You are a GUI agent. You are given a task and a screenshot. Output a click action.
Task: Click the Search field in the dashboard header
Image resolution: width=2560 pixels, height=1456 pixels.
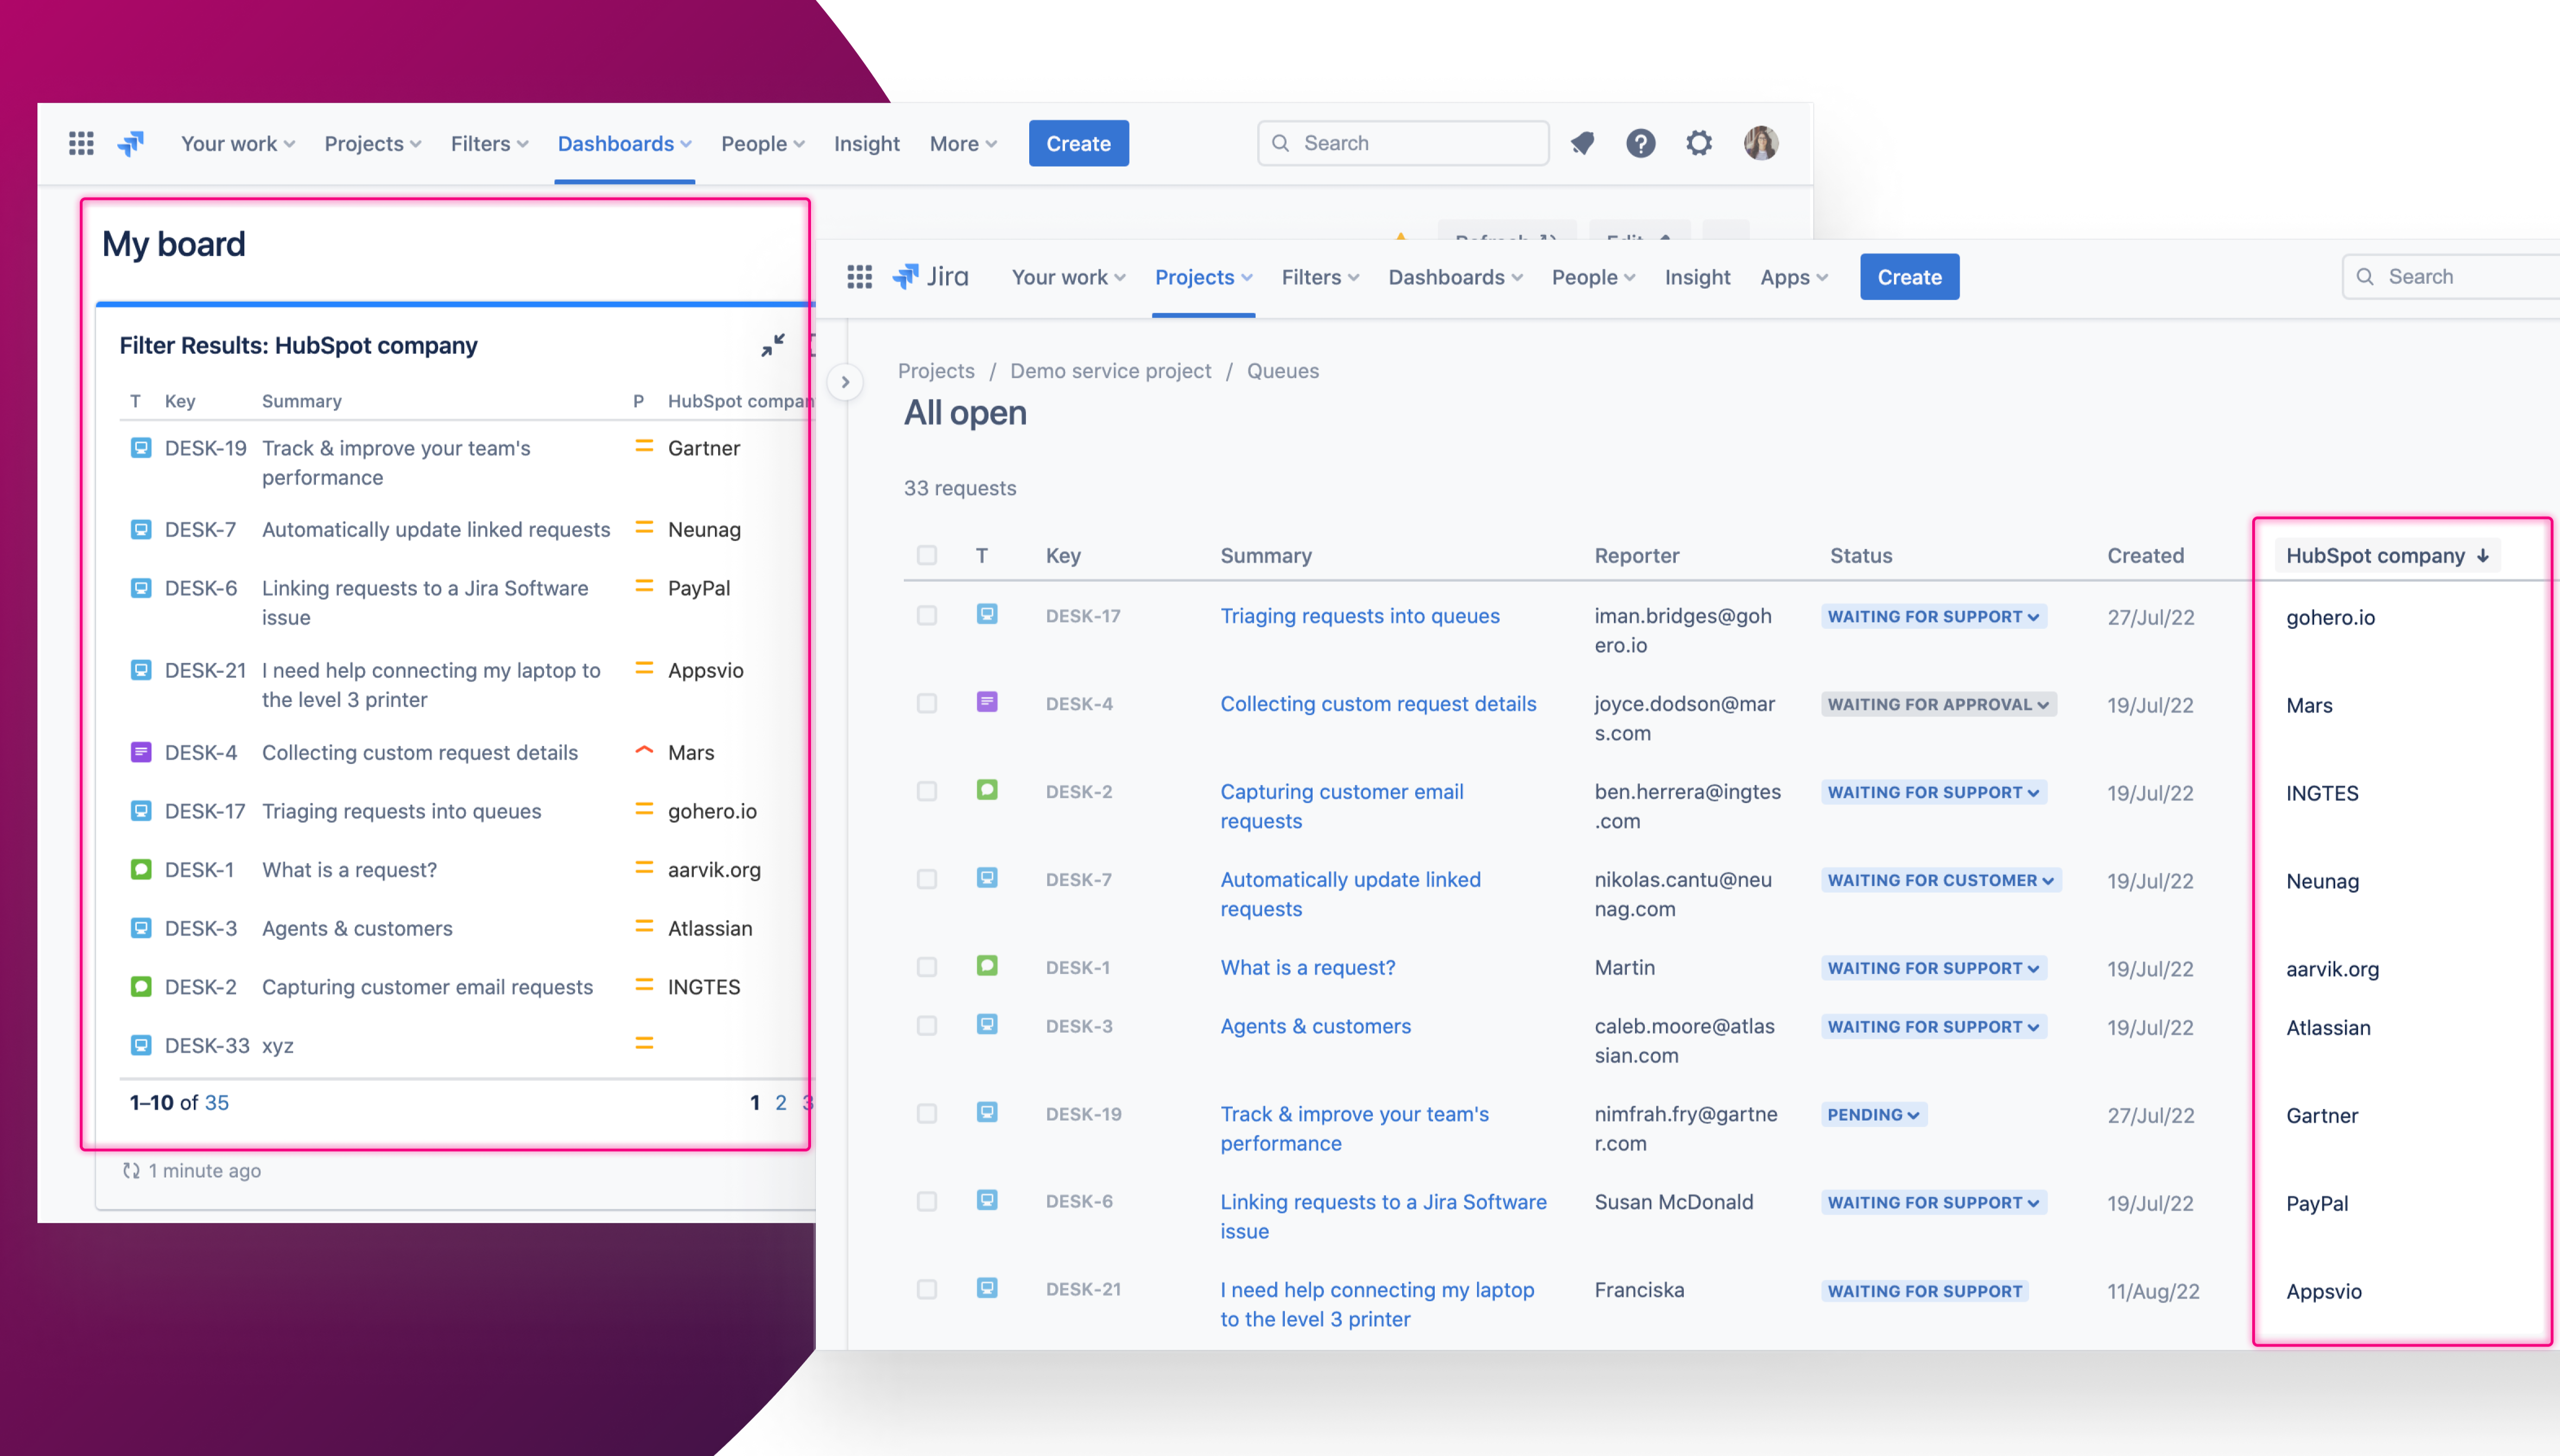(x=1403, y=143)
